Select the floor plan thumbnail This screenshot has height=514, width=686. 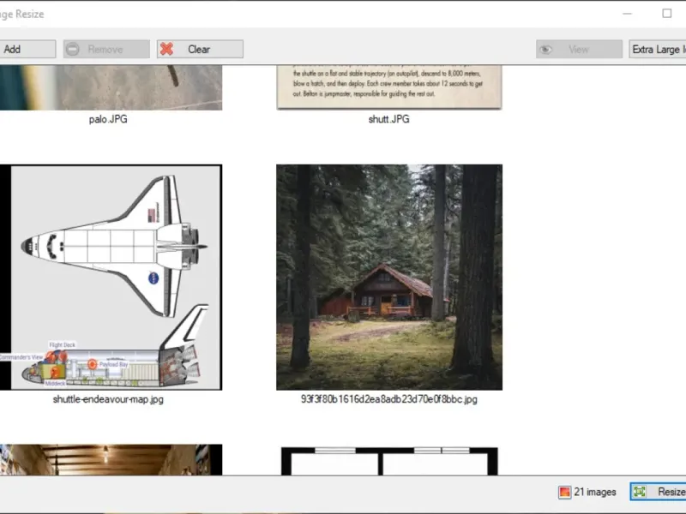click(x=389, y=461)
